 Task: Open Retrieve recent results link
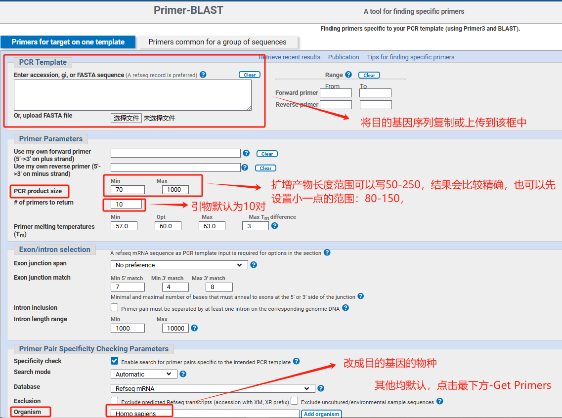point(290,57)
